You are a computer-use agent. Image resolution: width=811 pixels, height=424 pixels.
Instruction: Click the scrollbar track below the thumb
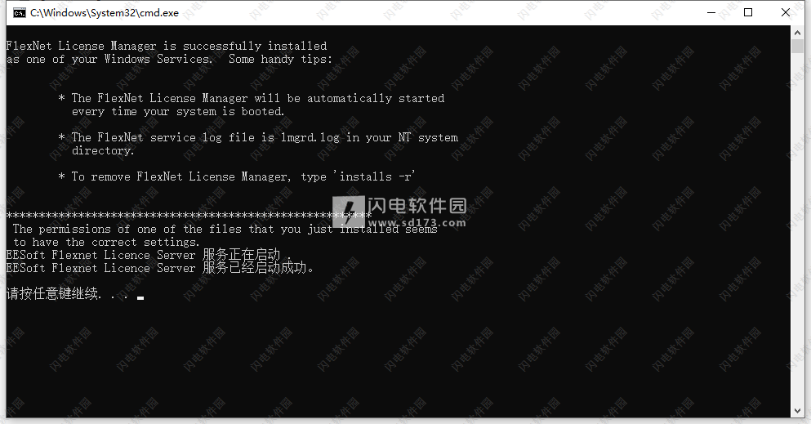(x=797, y=227)
